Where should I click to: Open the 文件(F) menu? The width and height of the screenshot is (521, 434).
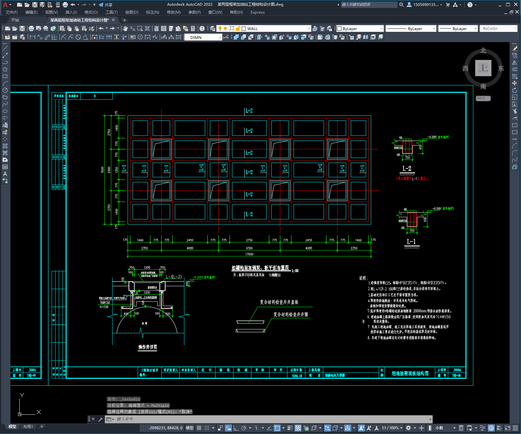[x=12, y=12]
